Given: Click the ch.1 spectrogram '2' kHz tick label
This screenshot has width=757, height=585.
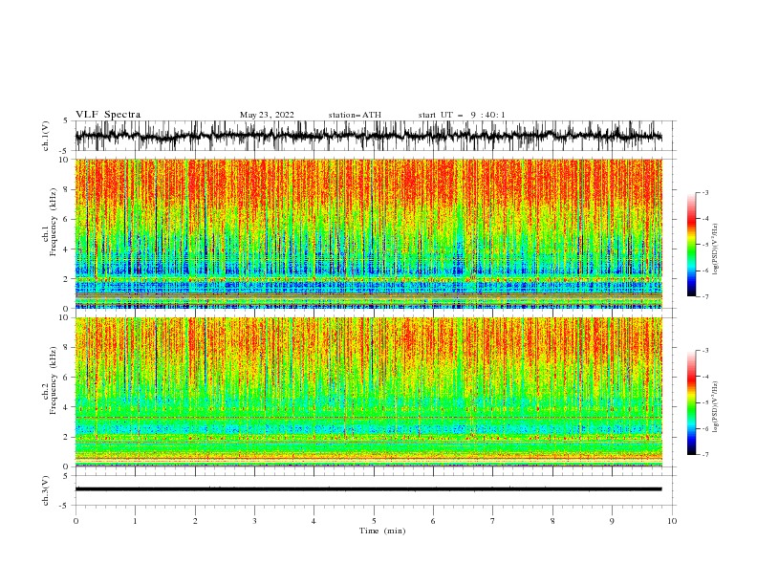Looking at the screenshot, I should click(66, 279).
